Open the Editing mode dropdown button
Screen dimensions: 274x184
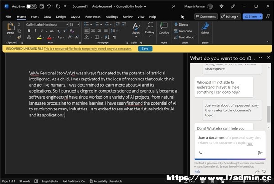(230, 16)
